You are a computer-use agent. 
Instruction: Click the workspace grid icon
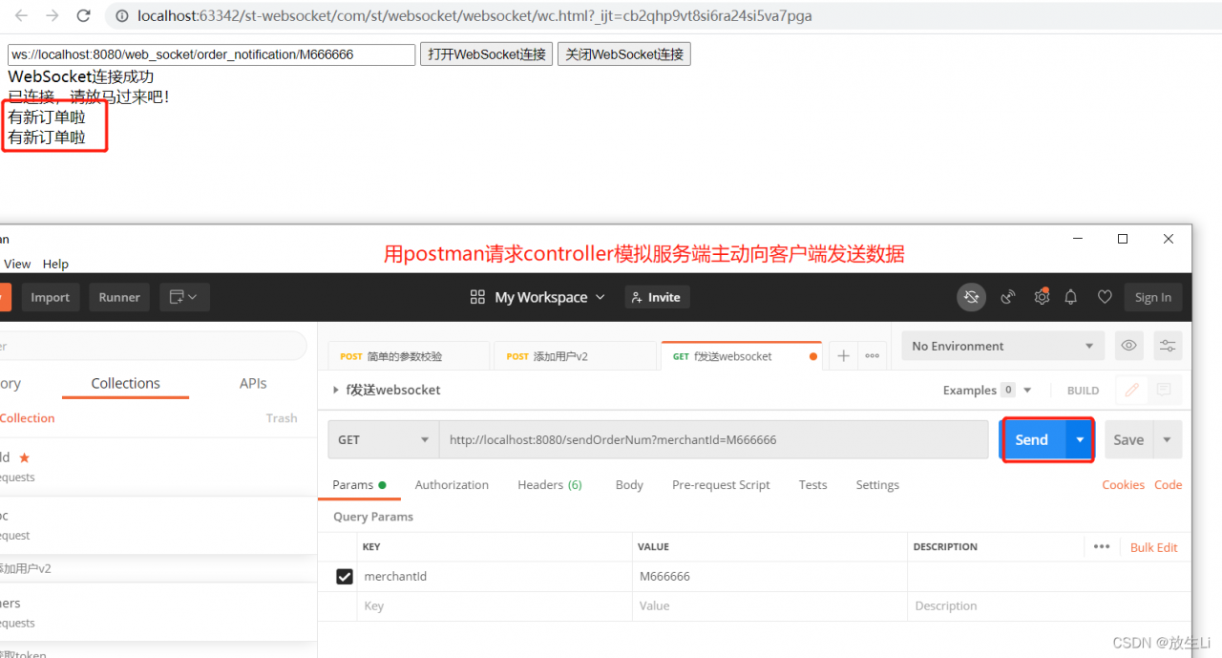(477, 297)
